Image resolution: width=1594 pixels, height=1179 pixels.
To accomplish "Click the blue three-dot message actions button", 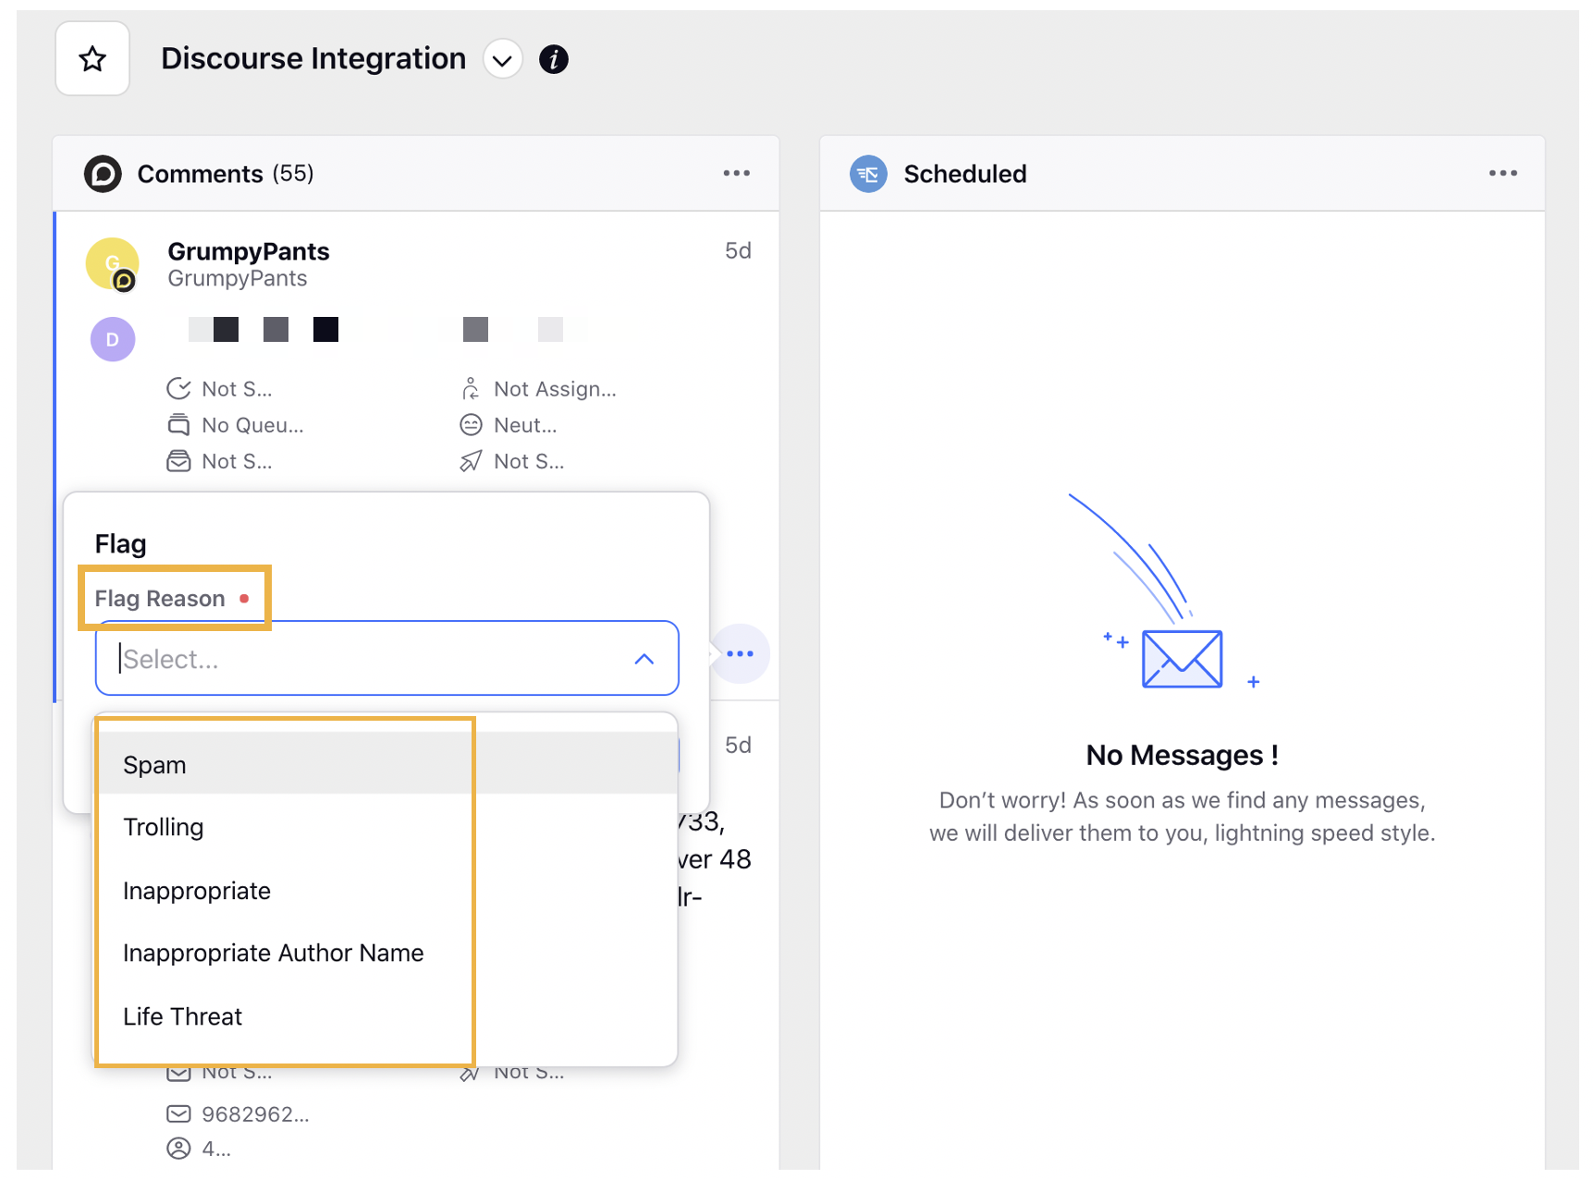I will click(740, 654).
